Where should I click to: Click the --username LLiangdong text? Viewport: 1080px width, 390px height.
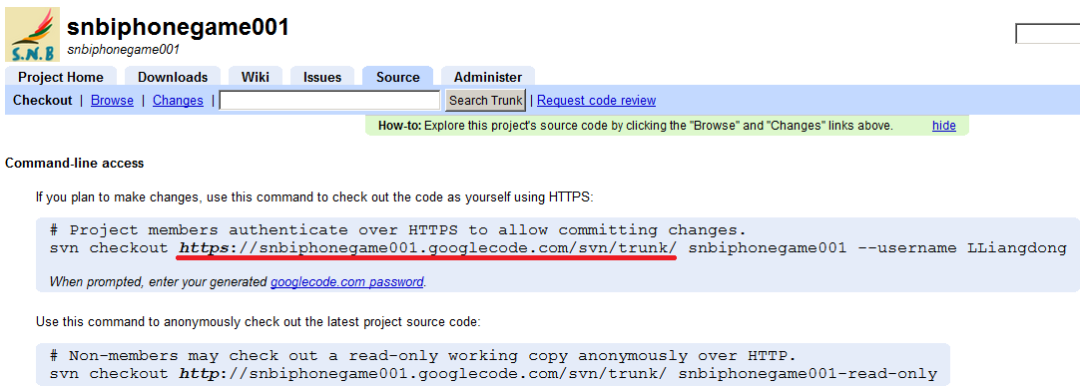click(963, 248)
